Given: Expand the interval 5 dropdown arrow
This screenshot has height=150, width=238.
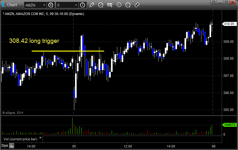Looking at the screenshot, I should point(76,5).
